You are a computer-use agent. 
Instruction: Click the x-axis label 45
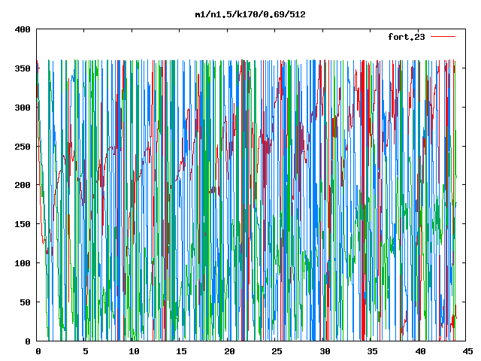(467, 351)
